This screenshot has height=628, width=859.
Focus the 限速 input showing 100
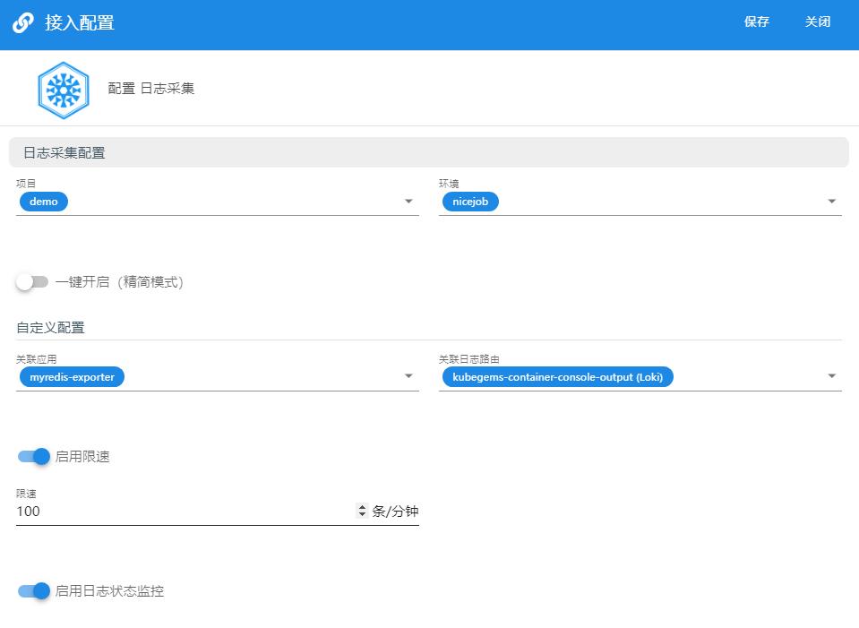point(185,512)
